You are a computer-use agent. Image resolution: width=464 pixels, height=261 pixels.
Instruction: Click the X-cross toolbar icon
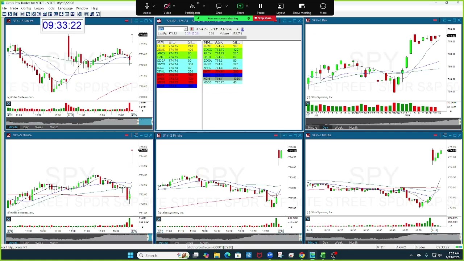click(79, 14)
